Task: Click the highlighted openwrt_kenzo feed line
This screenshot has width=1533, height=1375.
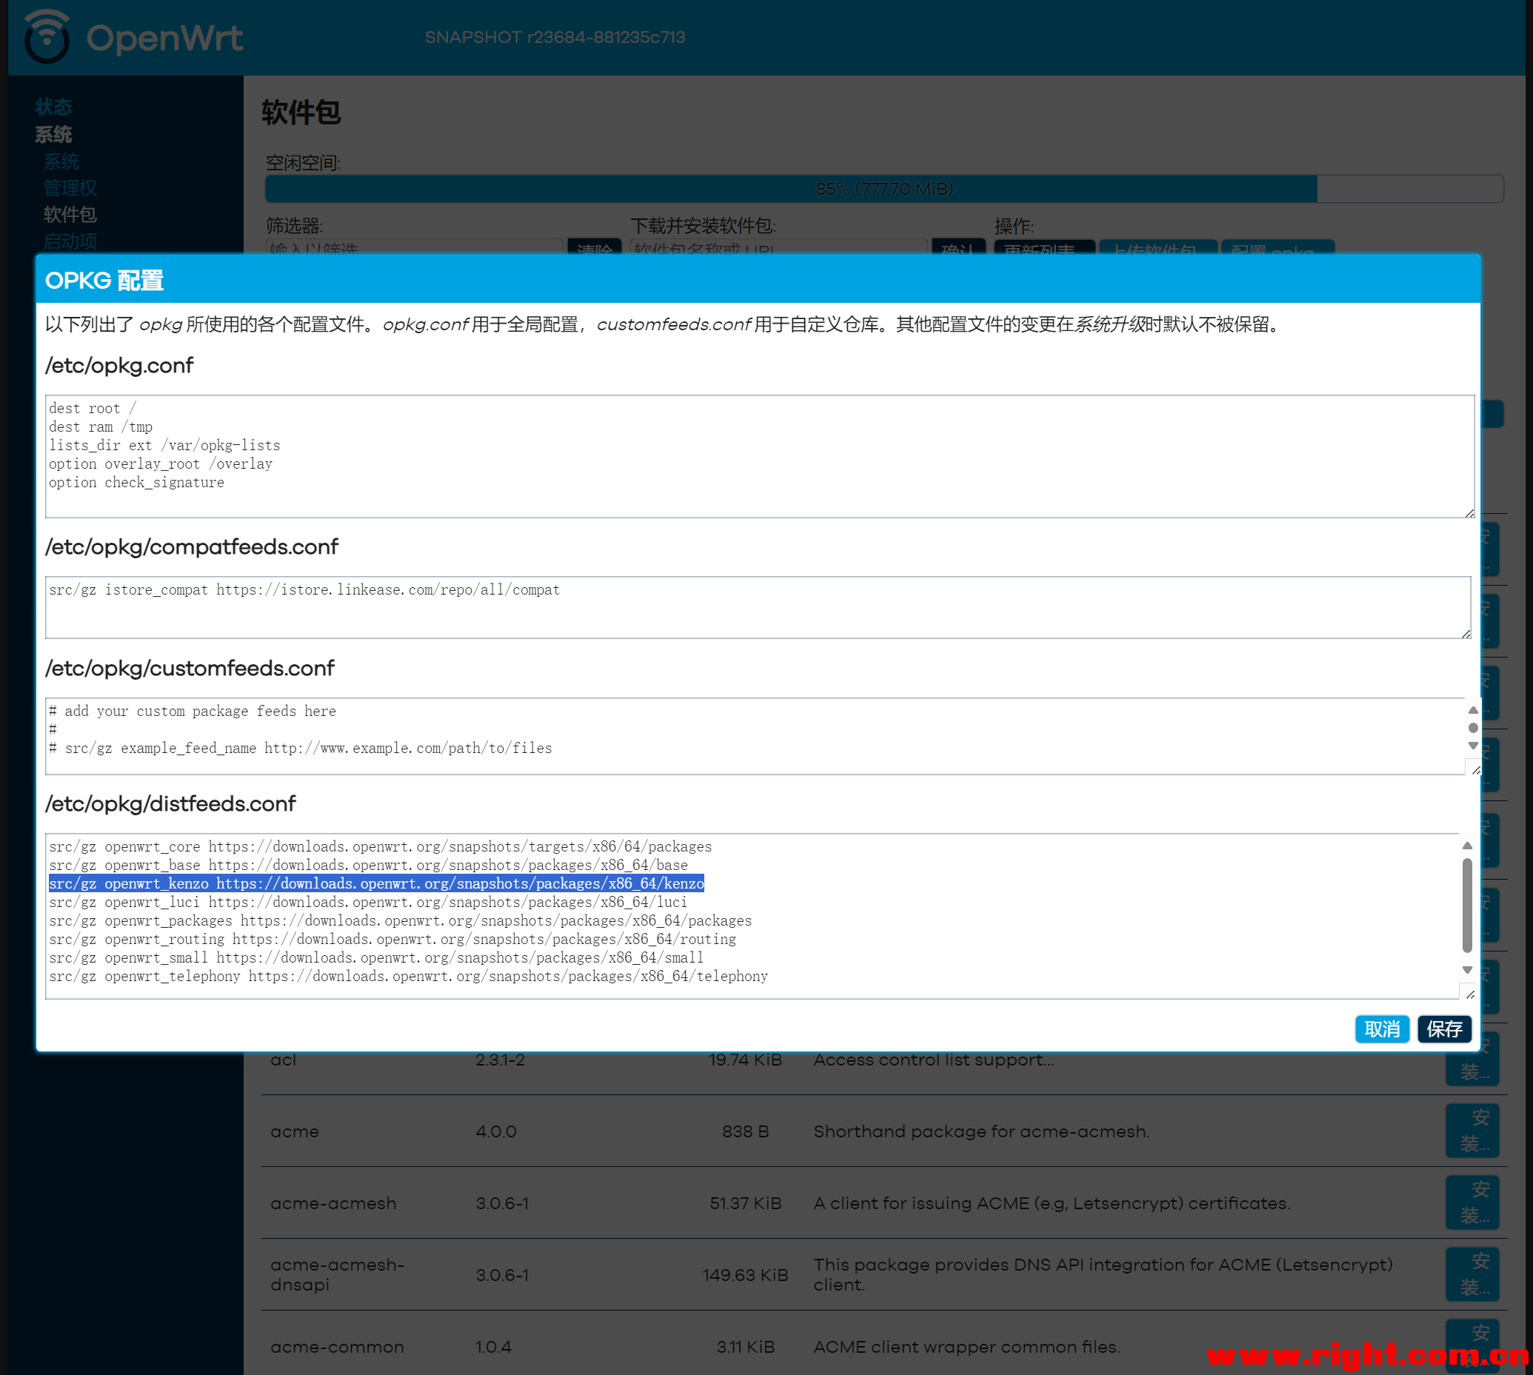Action: pos(376,883)
